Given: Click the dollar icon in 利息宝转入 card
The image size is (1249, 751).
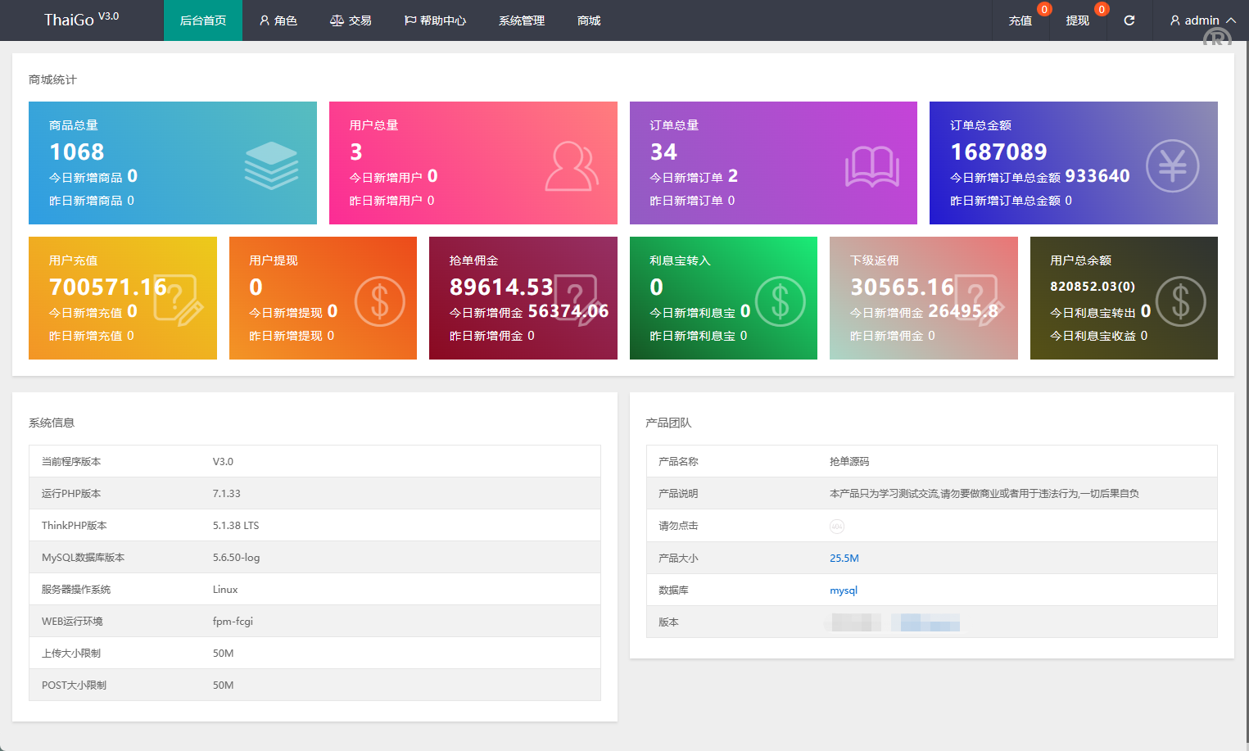Looking at the screenshot, I should point(780,301).
